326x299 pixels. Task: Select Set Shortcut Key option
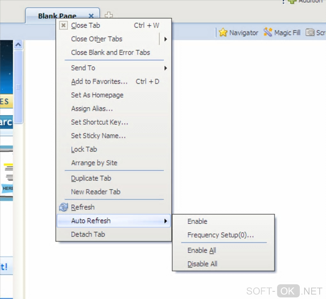point(113,122)
